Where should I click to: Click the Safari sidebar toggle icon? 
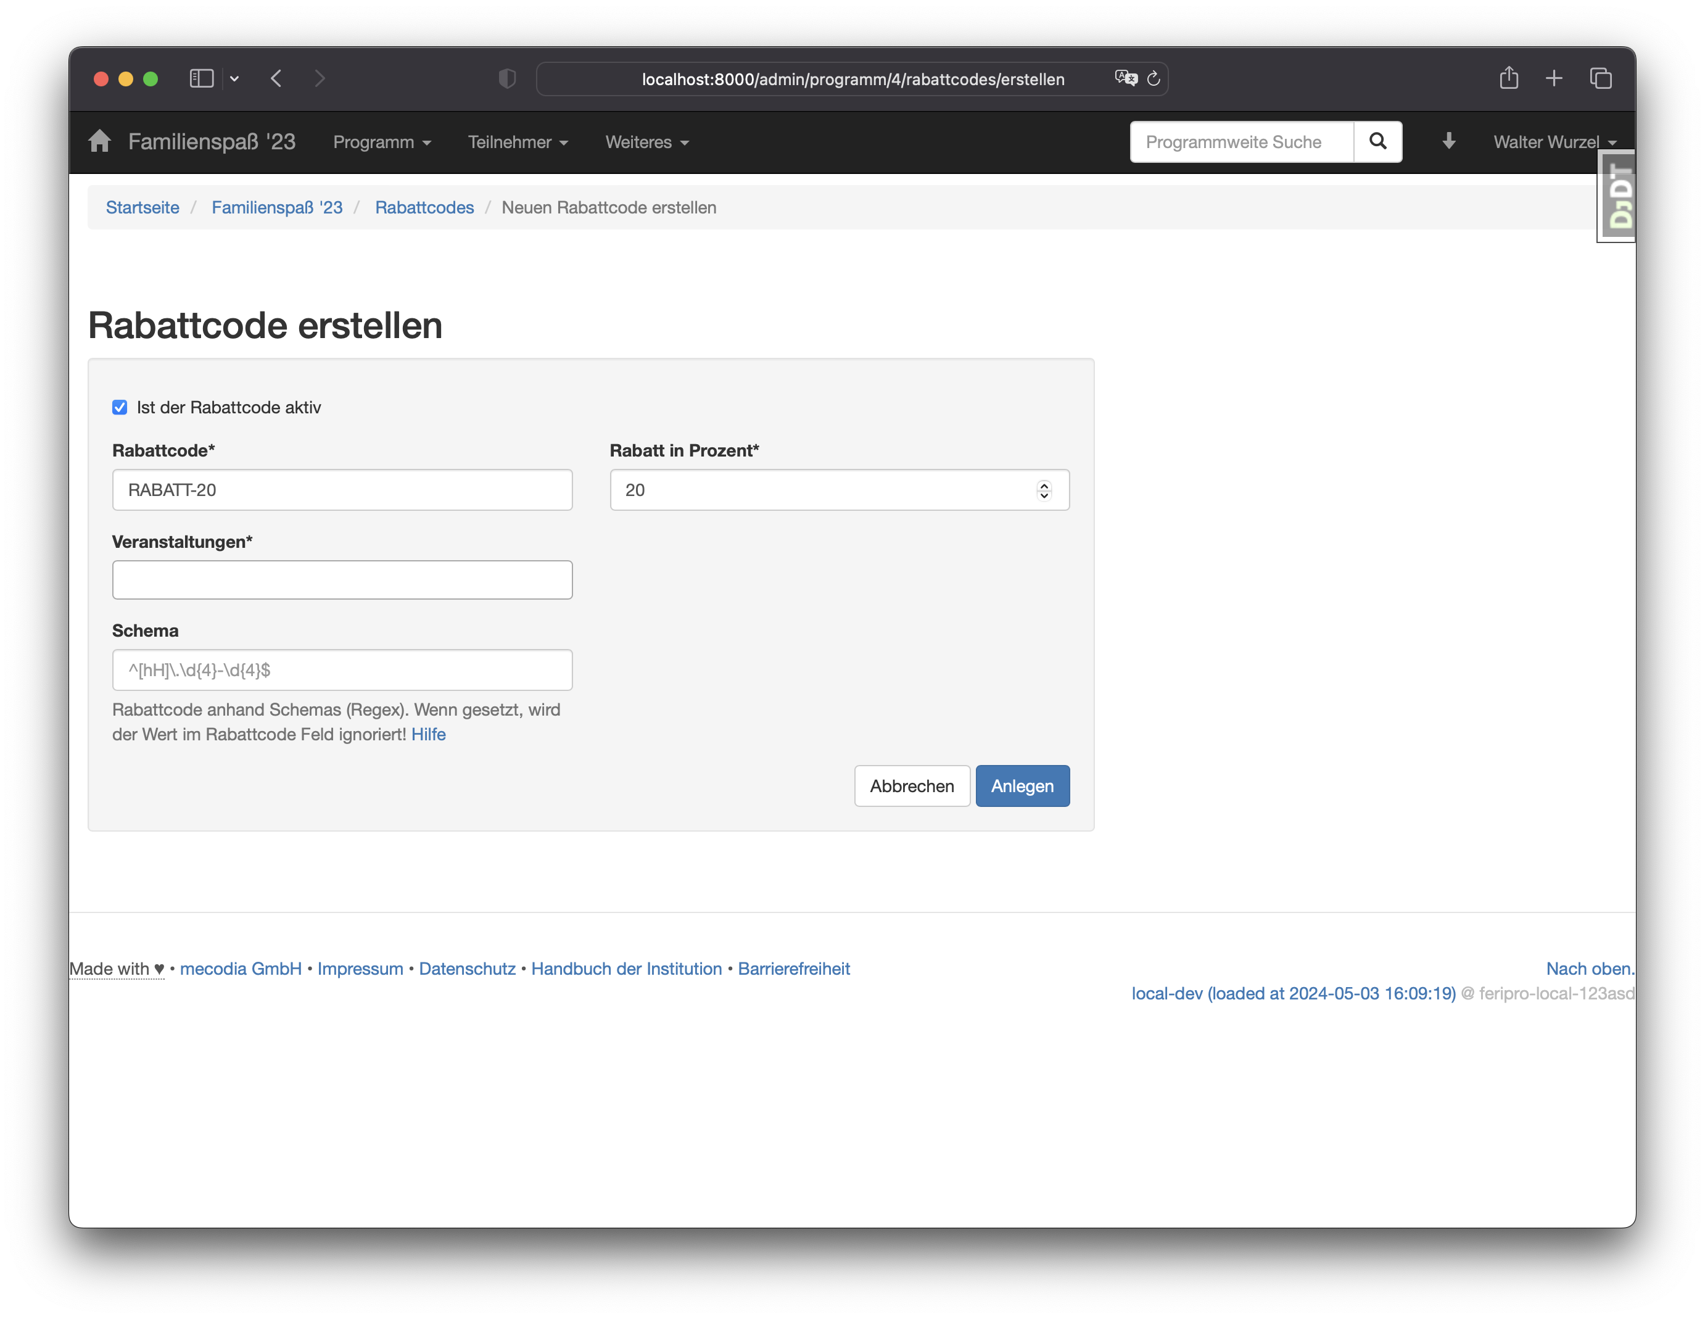pyautogui.click(x=202, y=79)
